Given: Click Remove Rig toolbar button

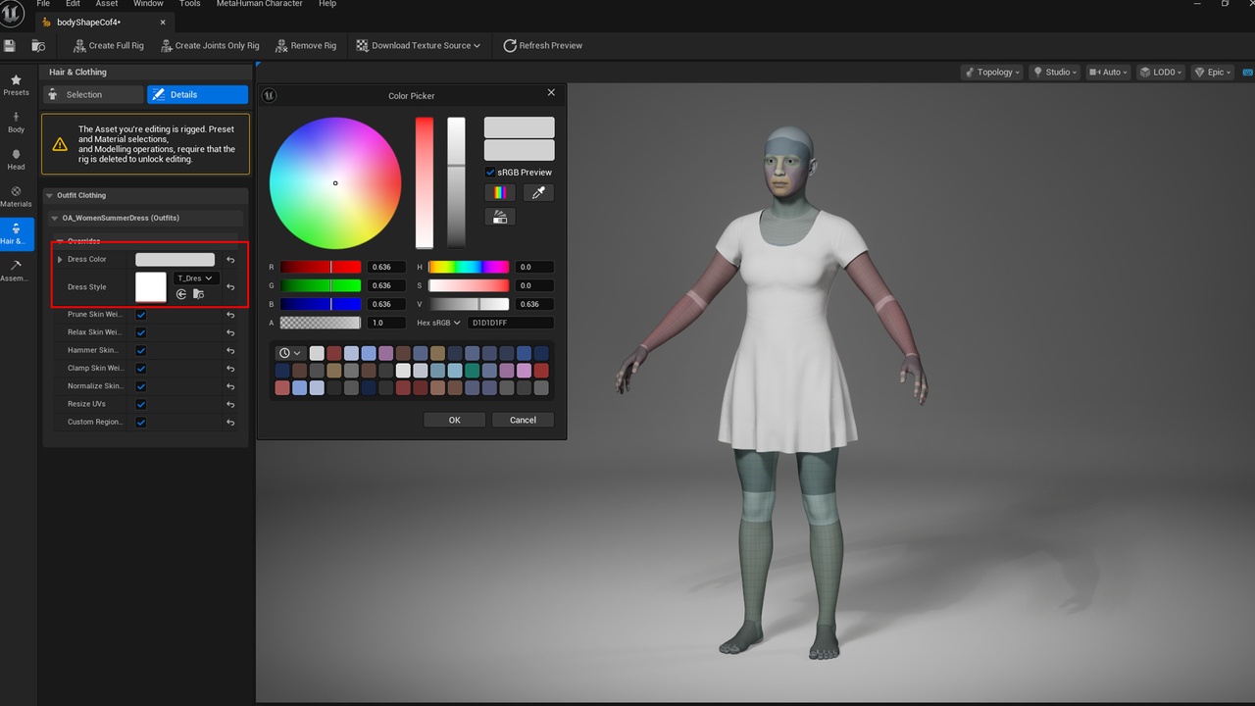Looking at the screenshot, I should point(306,45).
